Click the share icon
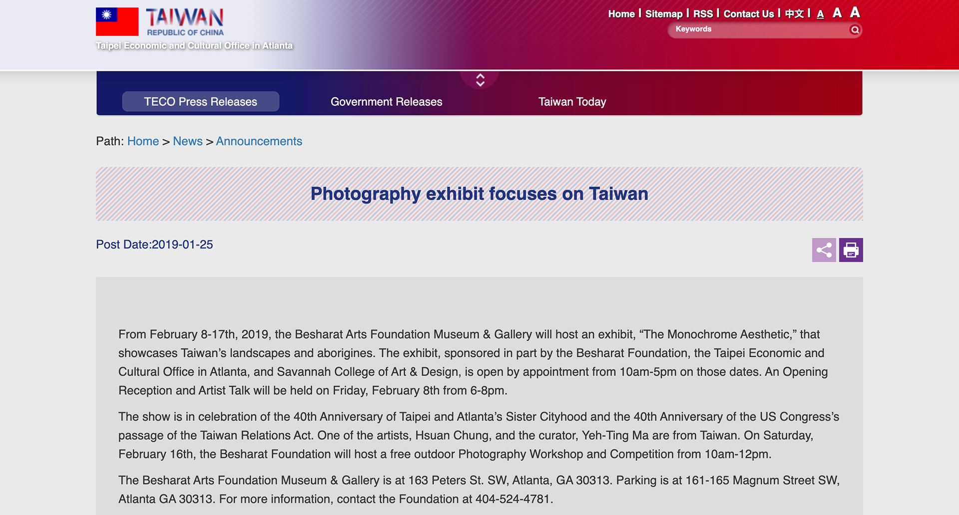Viewport: 959px width, 515px height. pyautogui.click(x=824, y=250)
